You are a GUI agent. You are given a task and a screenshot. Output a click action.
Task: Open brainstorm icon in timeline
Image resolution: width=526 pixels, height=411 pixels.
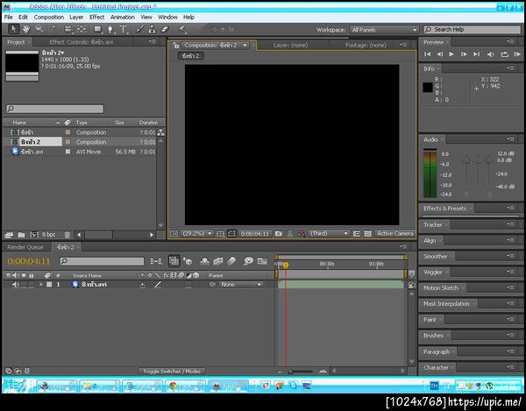248,261
